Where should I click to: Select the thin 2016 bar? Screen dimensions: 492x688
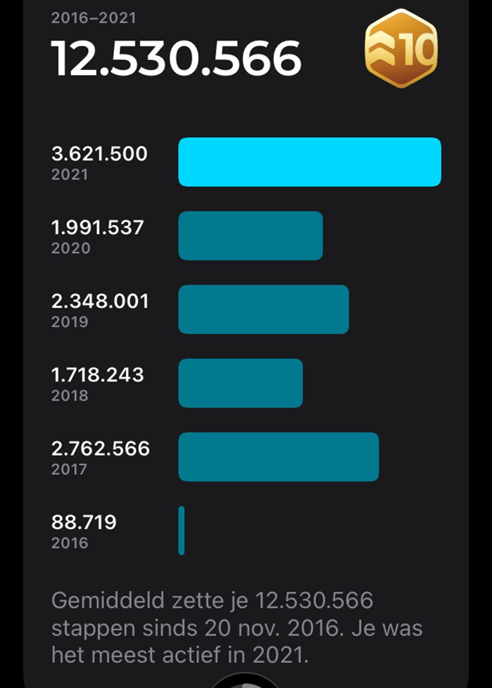pyautogui.click(x=182, y=530)
